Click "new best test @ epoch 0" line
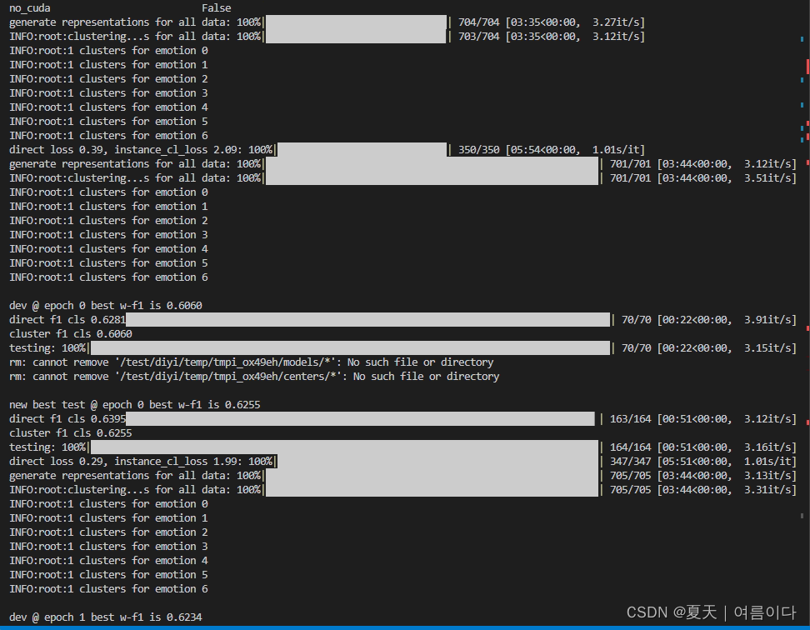 135,405
